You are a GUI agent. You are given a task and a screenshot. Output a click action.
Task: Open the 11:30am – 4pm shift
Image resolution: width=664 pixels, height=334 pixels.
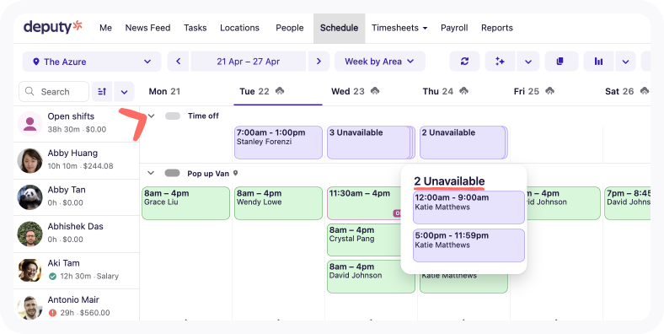364,203
